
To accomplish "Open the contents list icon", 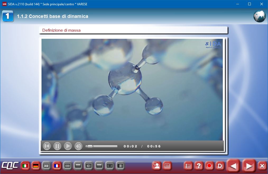I will pos(188,166).
